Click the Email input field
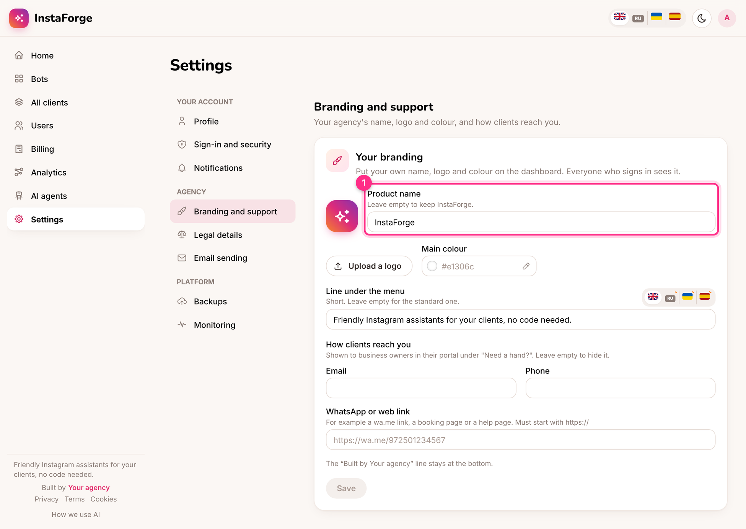This screenshot has height=529, width=746. [421, 388]
